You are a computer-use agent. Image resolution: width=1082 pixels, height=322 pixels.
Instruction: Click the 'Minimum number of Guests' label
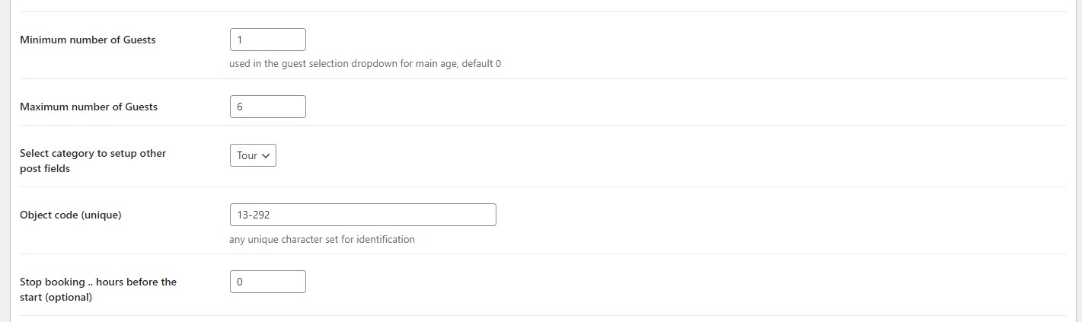[88, 40]
